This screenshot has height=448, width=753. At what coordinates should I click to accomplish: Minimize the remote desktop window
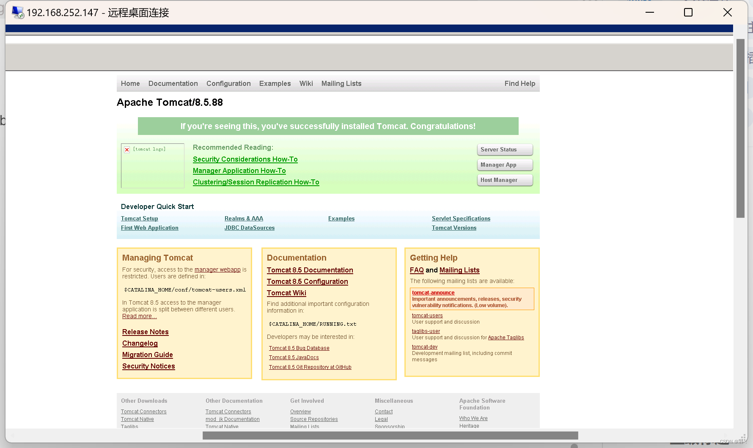[x=650, y=13]
